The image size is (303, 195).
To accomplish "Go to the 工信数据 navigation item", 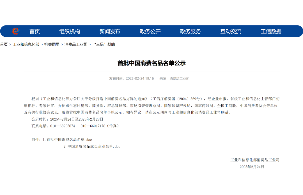I will [x=271, y=31].
